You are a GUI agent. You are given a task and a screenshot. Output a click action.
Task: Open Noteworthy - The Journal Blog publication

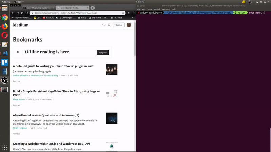[44, 75]
